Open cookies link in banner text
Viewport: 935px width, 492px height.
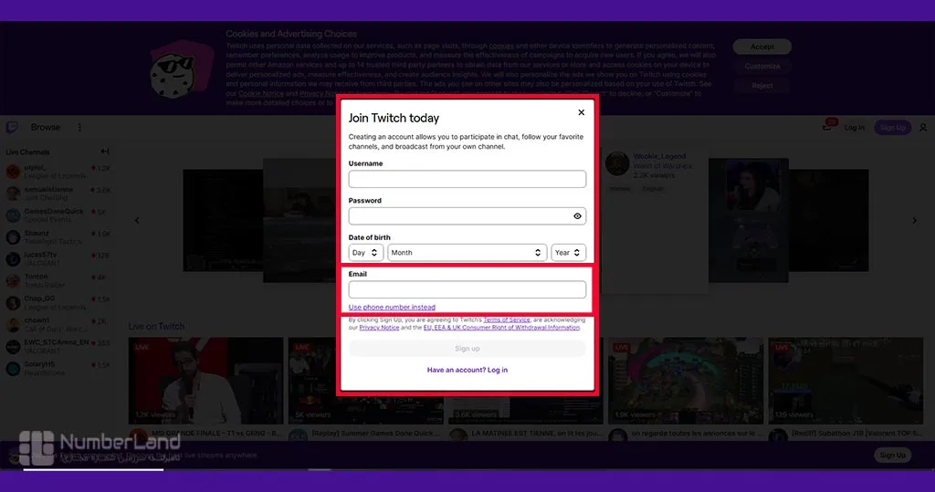coord(501,46)
